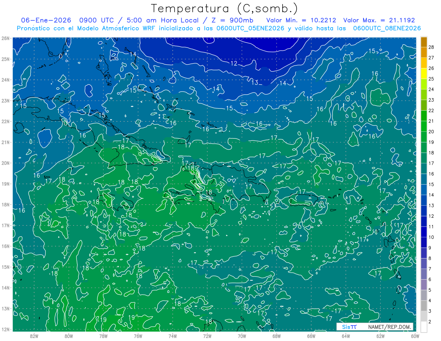Click the '80W' longitude axis label

(x=69, y=336)
